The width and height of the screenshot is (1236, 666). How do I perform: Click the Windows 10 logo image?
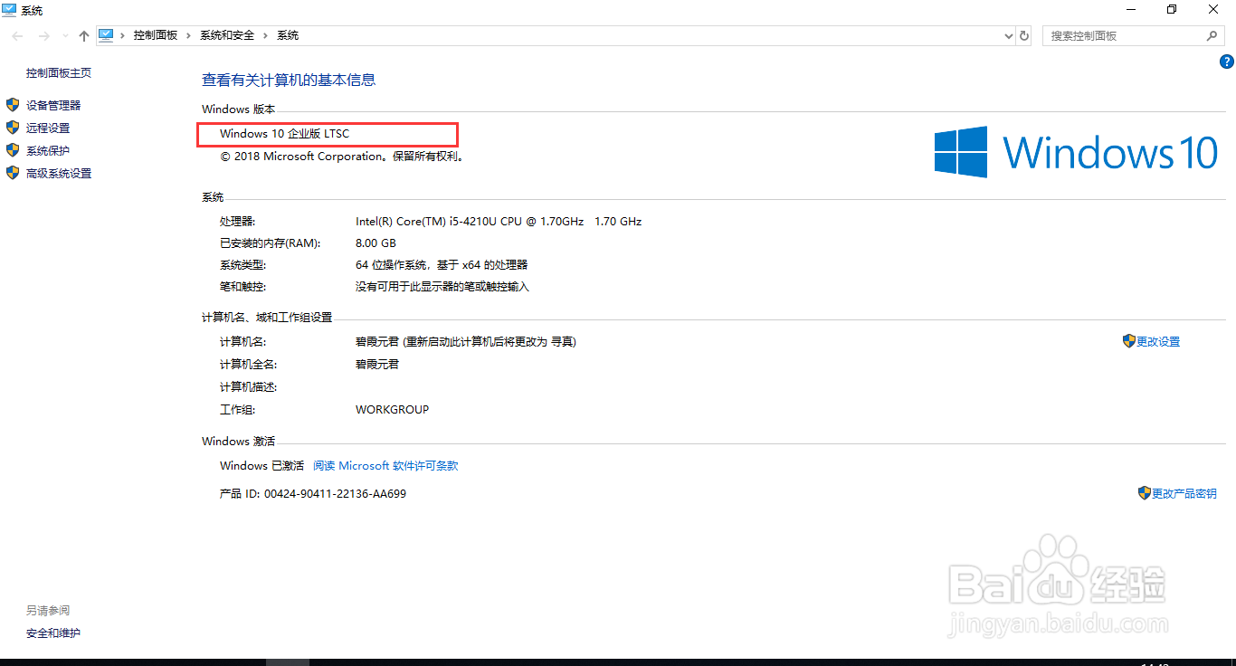pyautogui.click(x=1076, y=151)
